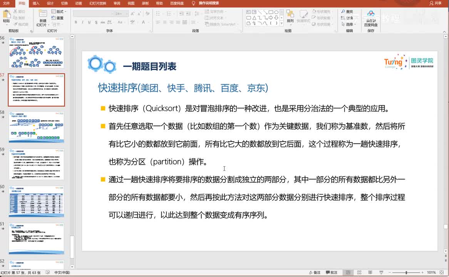This screenshot has height=277, width=449.
Task: Pick the oval shape in shapes gallery
Action: point(276,12)
